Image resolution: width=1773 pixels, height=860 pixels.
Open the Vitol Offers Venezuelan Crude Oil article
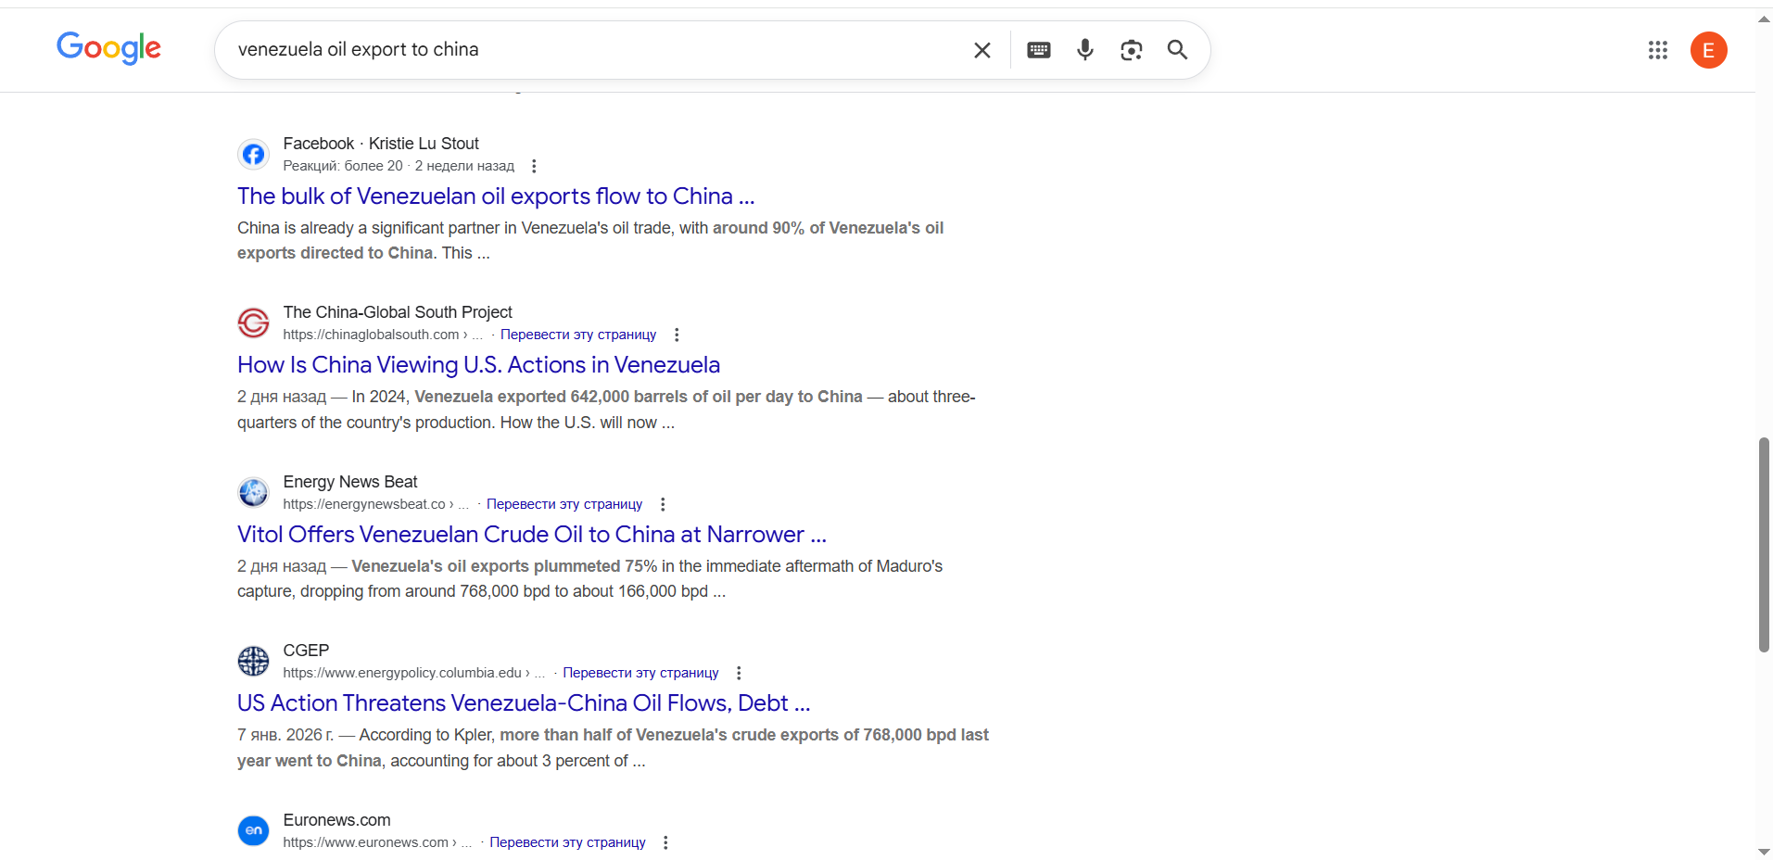tap(531, 535)
